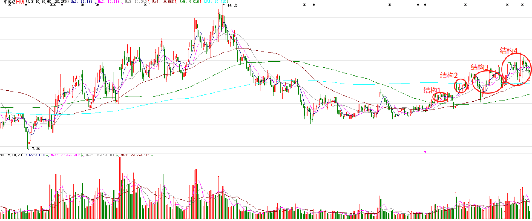Open the VOL(5,10,20) indicator parameters
This screenshot has width=532, height=221.
(x=12, y=155)
